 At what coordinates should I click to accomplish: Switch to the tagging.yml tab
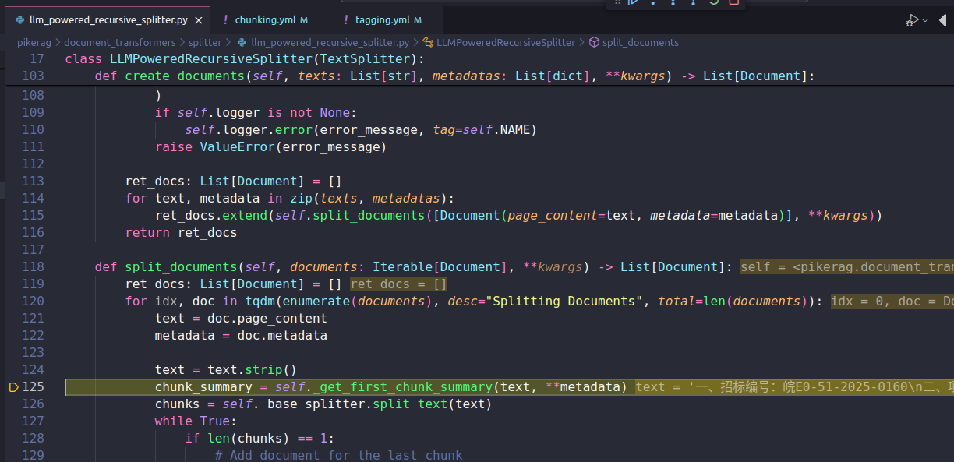[x=382, y=20]
